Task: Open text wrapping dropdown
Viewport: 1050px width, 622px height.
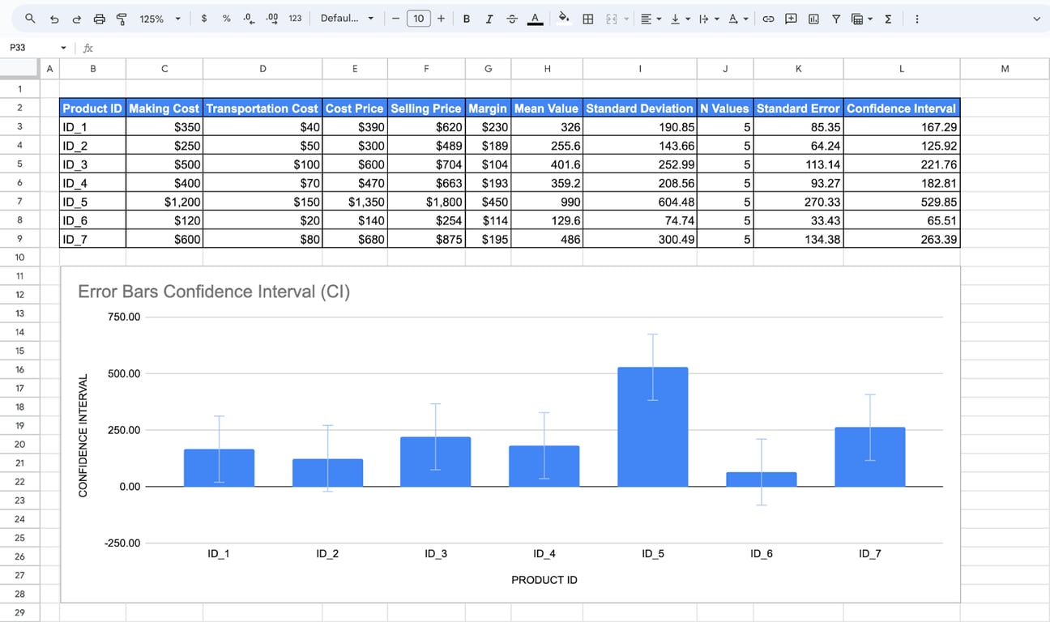Action: tap(707, 19)
